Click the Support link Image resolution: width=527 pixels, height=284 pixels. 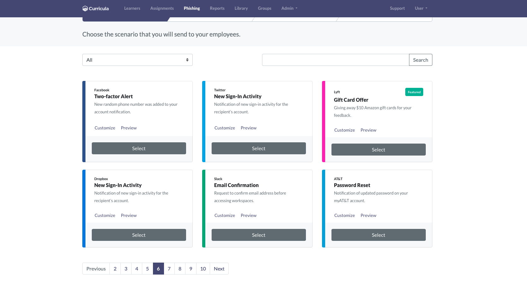tap(397, 9)
